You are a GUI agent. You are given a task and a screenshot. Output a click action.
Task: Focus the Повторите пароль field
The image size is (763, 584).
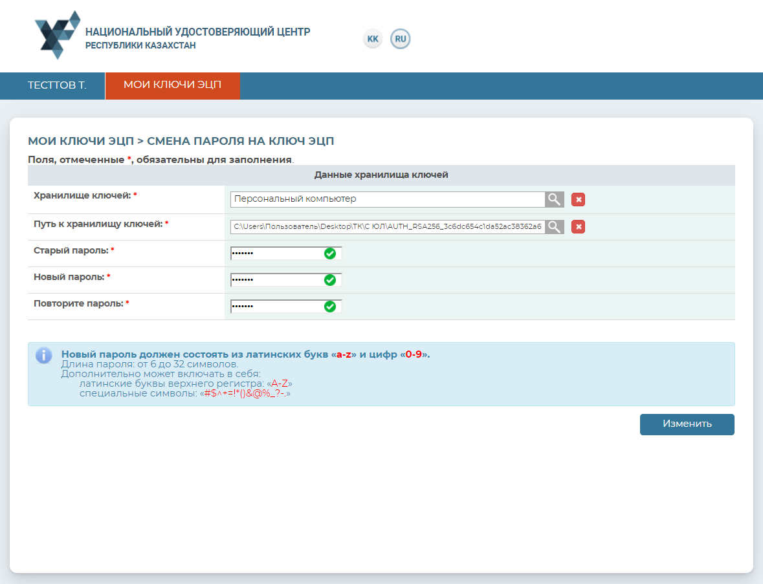276,307
